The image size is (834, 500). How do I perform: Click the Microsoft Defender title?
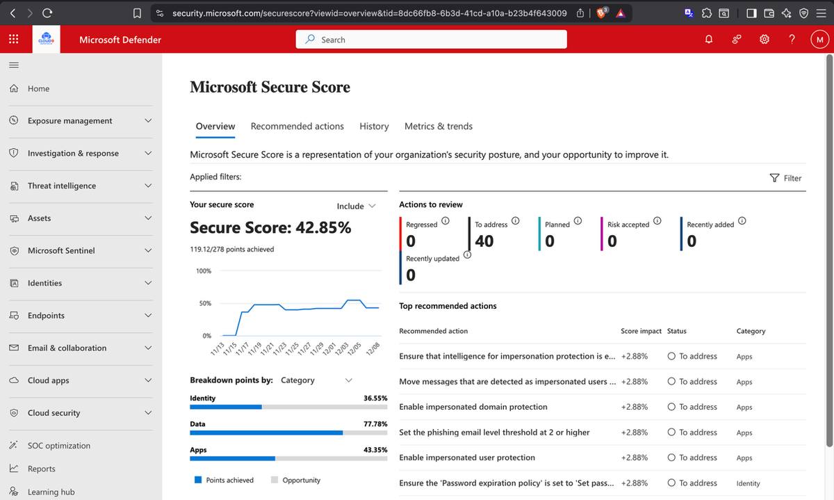click(120, 40)
